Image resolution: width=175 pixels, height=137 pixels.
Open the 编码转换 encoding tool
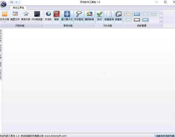(89, 14)
